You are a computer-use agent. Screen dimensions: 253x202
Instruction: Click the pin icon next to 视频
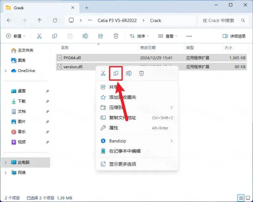pyautogui.click(x=47, y=142)
